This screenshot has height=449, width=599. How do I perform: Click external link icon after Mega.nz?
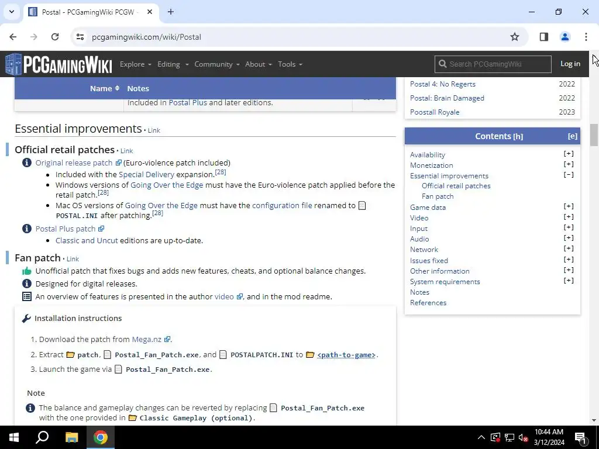click(167, 340)
